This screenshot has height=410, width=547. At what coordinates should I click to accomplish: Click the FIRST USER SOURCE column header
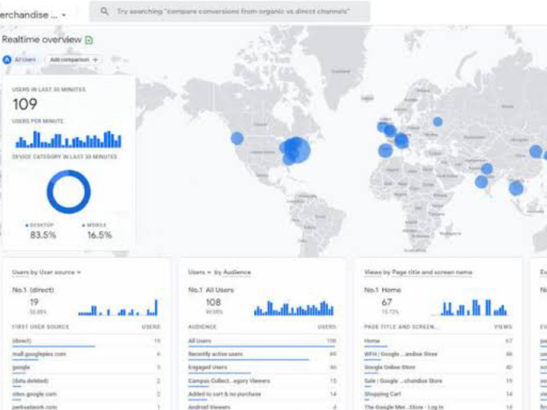pyautogui.click(x=40, y=327)
